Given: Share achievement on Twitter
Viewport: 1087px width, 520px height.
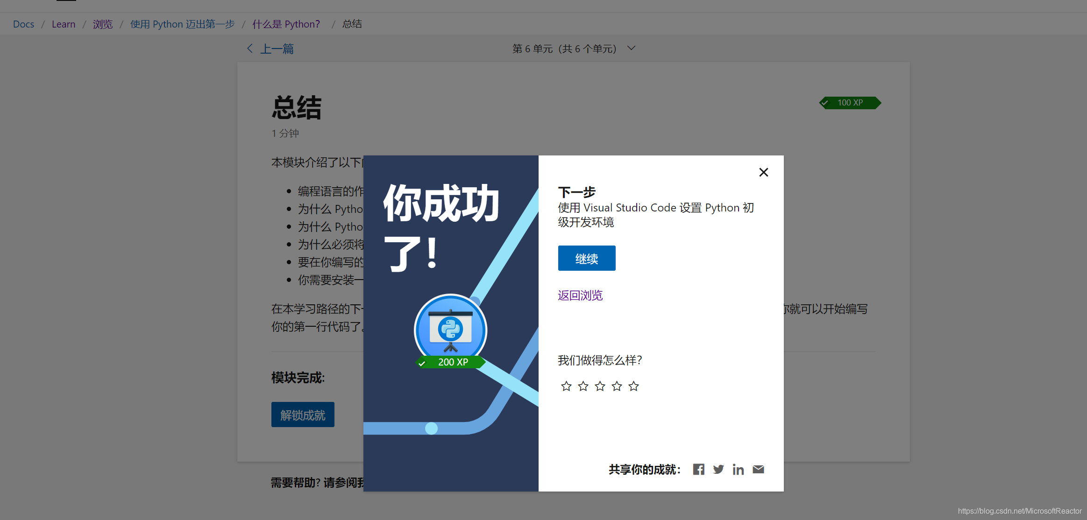Looking at the screenshot, I should [x=718, y=469].
